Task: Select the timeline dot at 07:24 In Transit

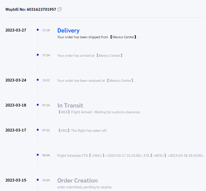Action: click(38, 105)
